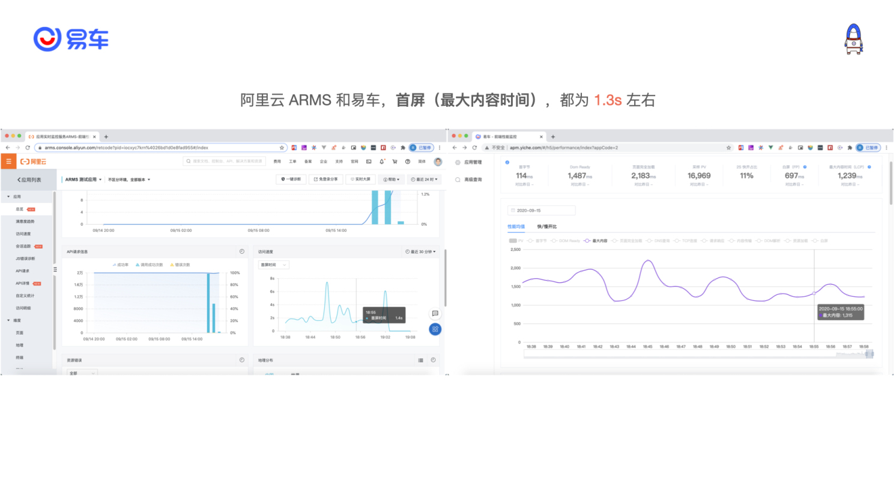Toggle the PV series in legend
Image resolution: width=896 pixels, height=504 pixels.
(x=516, y=241)
